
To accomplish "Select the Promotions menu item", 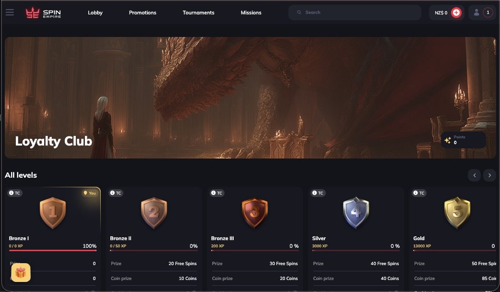I will coord(143,12).
